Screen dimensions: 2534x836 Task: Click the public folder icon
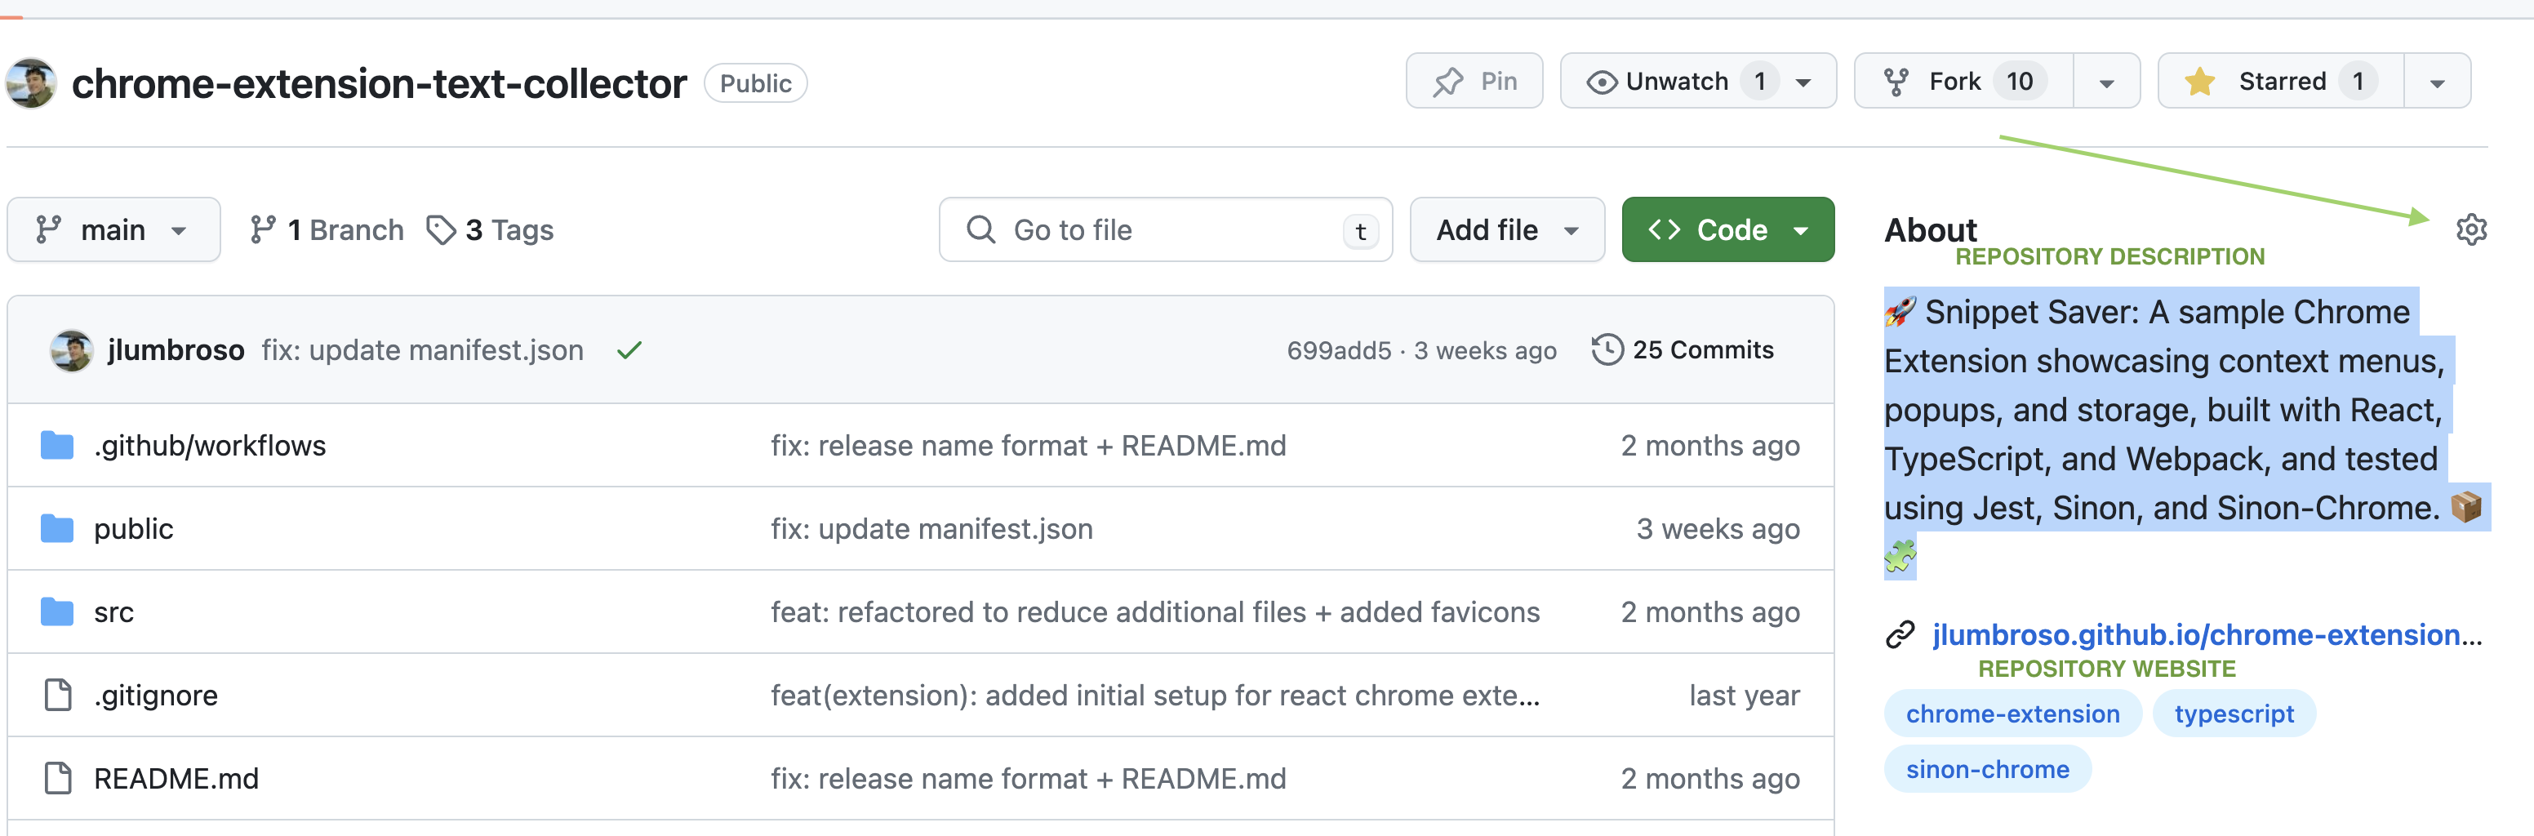[x=57, y=529]
